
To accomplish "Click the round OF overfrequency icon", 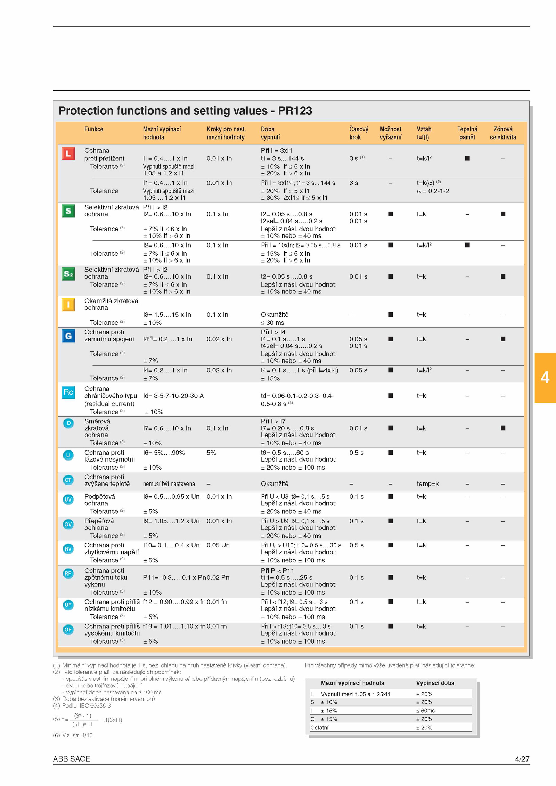I will [x=68, y=629].
